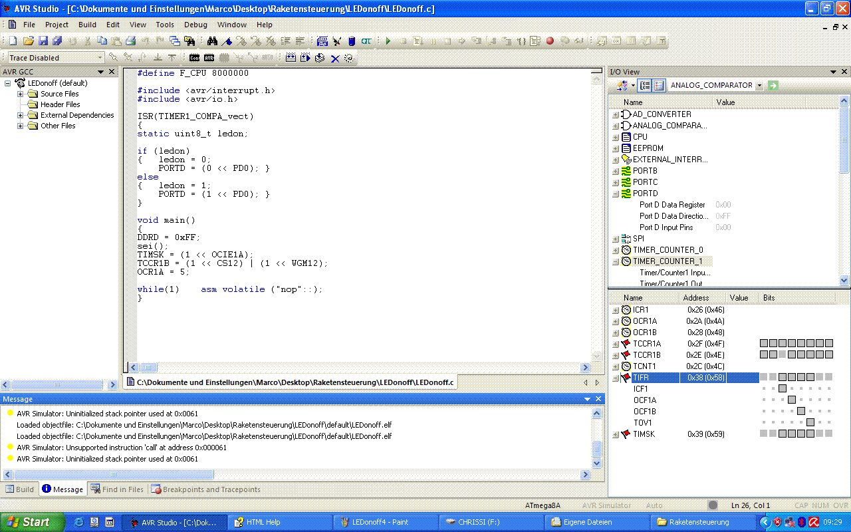This screenshot has width=851, height=532.
Task: Select the PORTD entry in I/O View
Action: (x=645, y=194)
